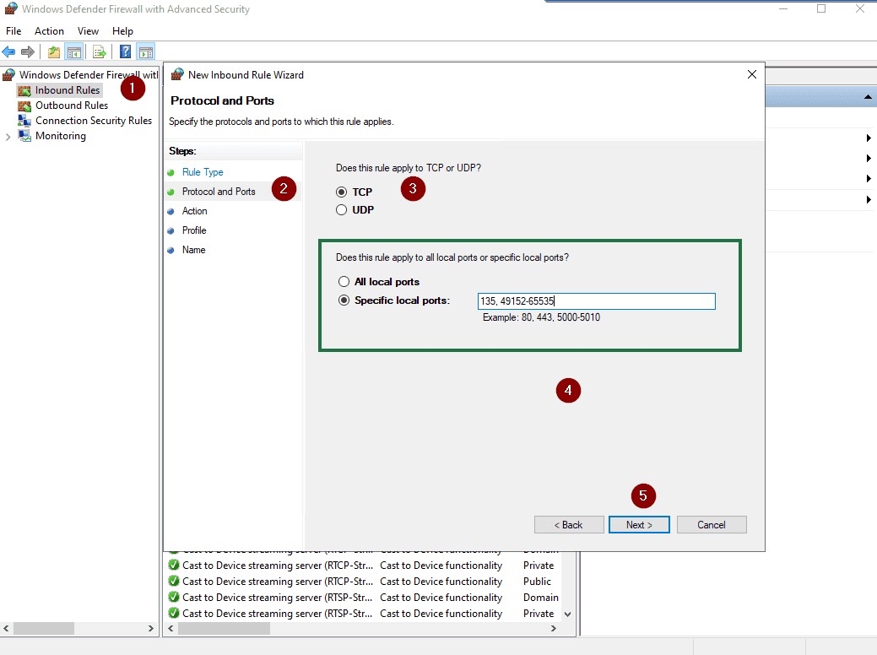Image resolution: width=877 pixels, height=655 pixels.
Task: Select Outbound Rules in console tree
Action: [71, 106]
